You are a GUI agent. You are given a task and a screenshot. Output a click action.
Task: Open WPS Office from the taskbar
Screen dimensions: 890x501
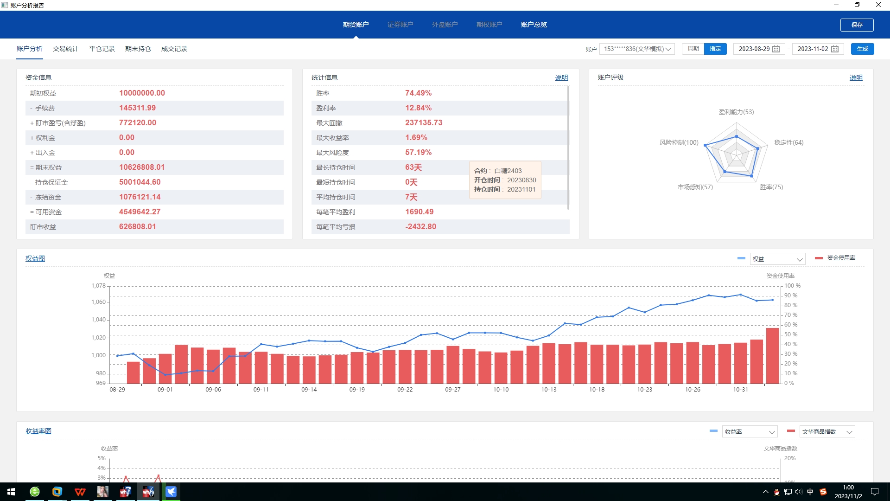(80, 492)
